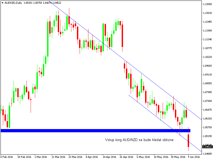Image resolution: width=213 pixels, height=160 pixels.
Task: Click the 30 May 2016 date label
Action: (178, 157)
